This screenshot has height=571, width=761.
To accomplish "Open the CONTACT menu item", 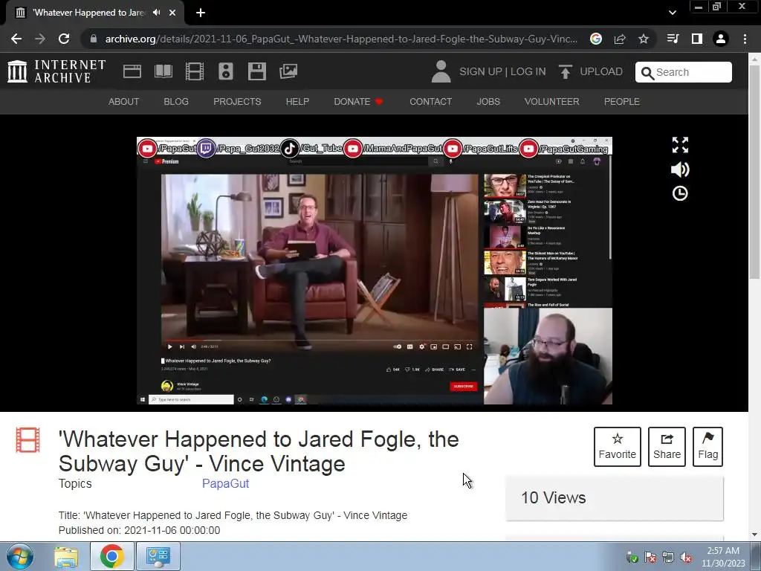I will [430, 101].
